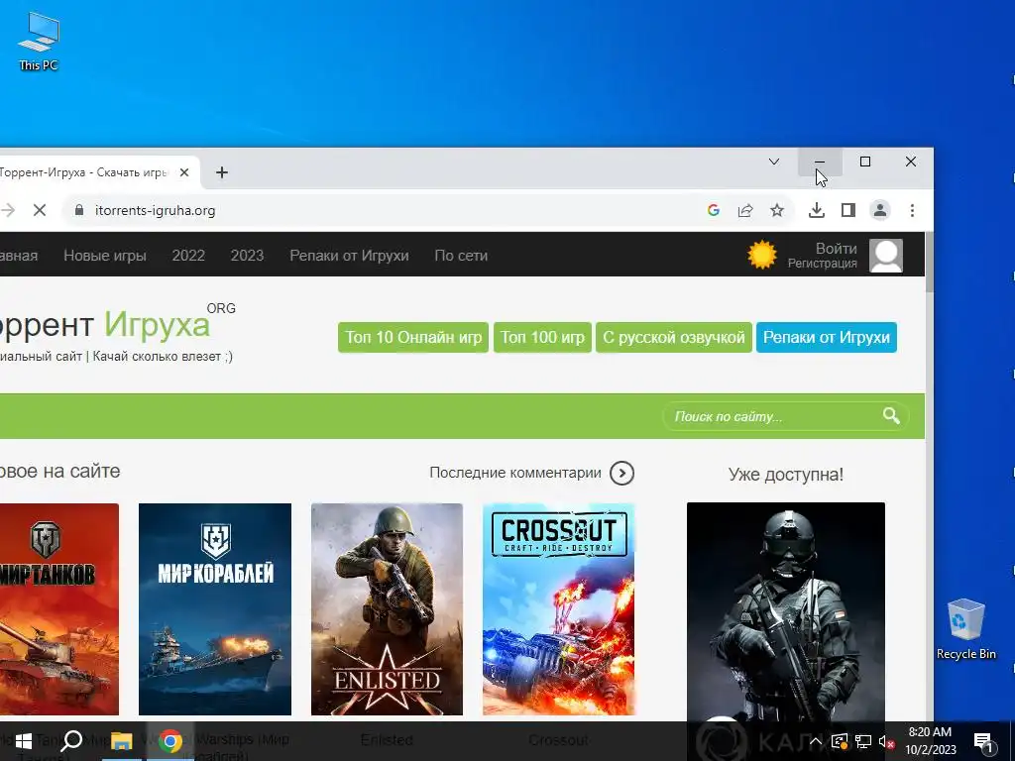Open the Мир кораблей game cover
The height and width of the screenshot is (761, 1015).
[215, 609]
